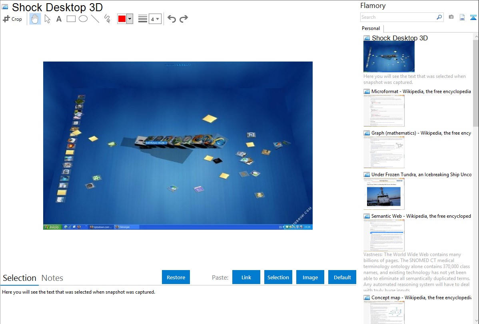Click the Paste Default button

(x=342, y=277)
